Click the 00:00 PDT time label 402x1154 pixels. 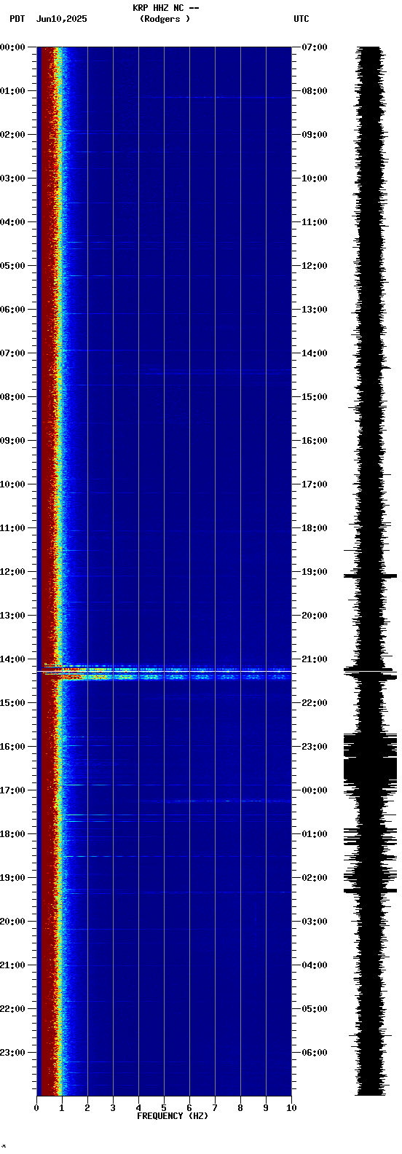tap(12, 47)
